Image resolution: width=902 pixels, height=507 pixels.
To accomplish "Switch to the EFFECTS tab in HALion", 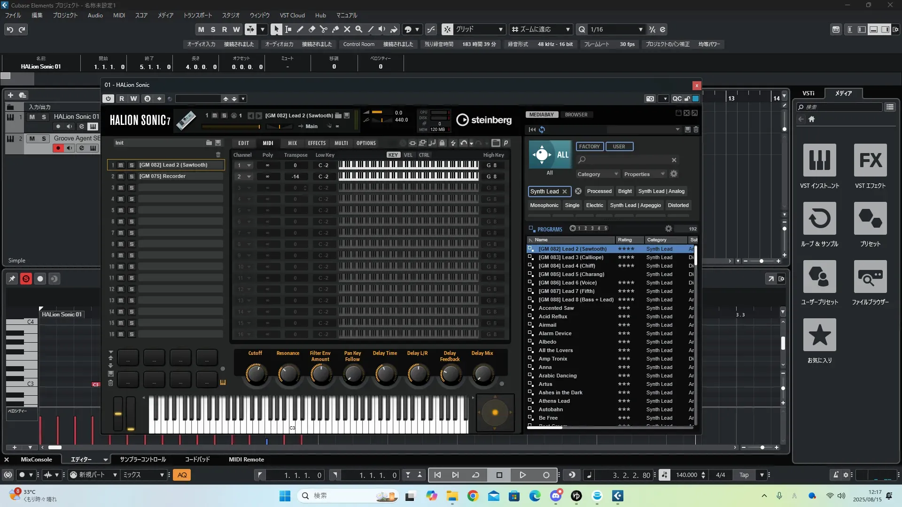I will 316,143.
